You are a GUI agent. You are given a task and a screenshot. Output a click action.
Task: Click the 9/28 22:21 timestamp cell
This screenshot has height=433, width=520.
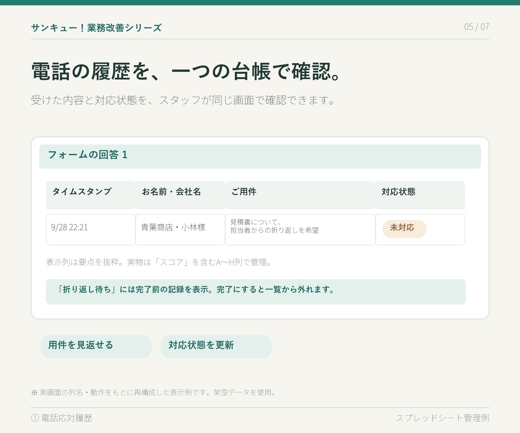pos(91,229)
